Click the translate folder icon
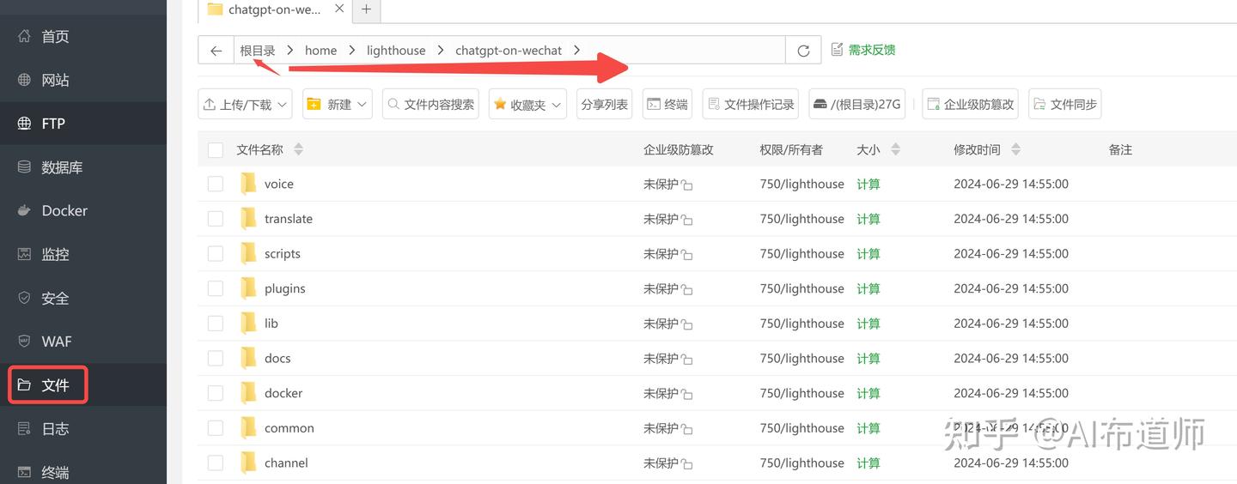 248,219
